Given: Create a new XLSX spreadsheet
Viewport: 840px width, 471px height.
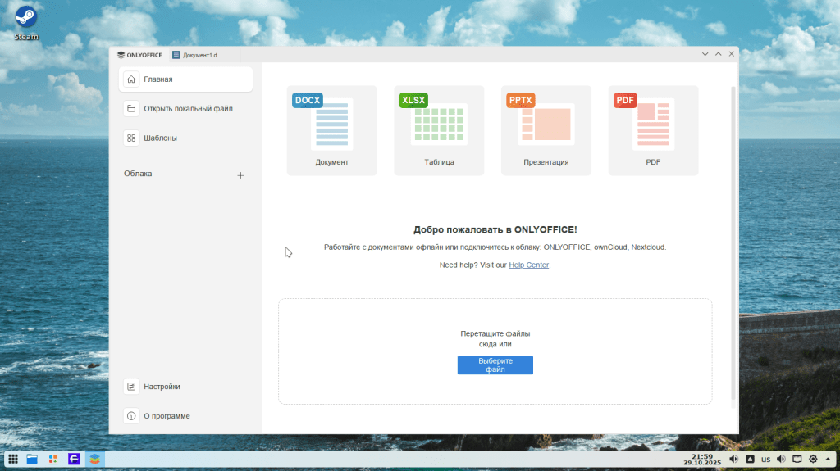Looking at the screenshot, I should [x=439, y=130].
